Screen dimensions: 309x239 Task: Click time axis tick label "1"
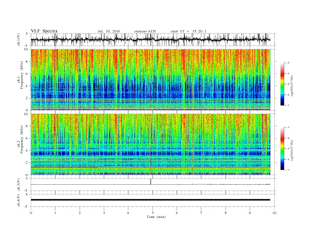(x=55, y=213)
